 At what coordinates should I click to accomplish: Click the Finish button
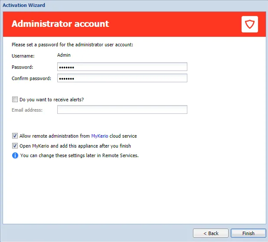[248, 233]
